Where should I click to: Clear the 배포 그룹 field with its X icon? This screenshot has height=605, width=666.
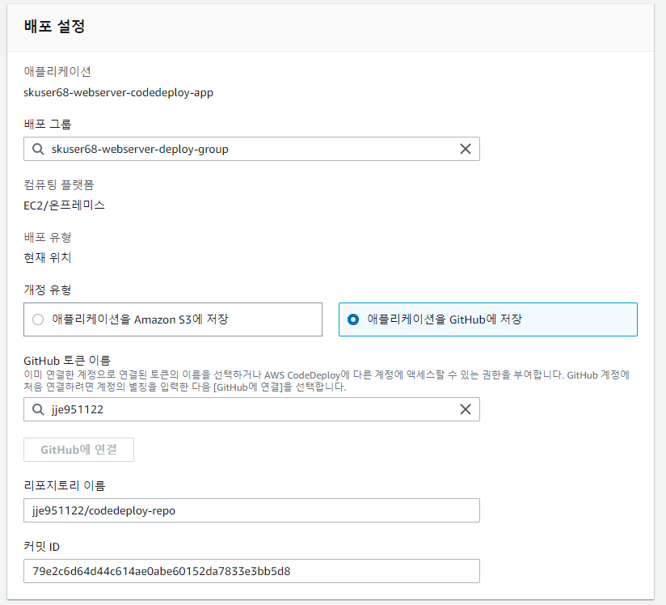466,149
